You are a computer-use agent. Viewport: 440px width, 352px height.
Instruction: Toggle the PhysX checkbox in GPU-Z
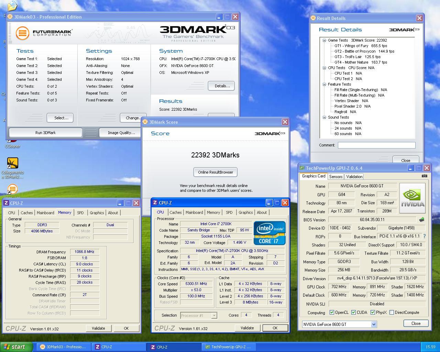tap(373, 312)
